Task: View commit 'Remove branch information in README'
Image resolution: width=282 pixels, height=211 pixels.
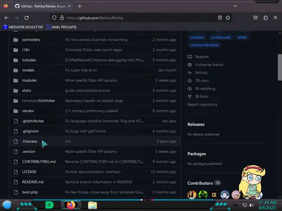Action: [x=99, y=182]
